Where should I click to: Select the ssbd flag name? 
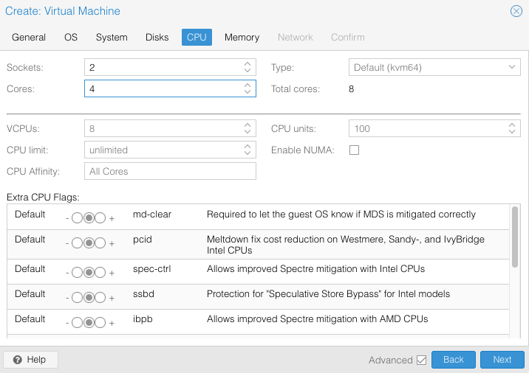pyautogui.click(x=143, y=294)
